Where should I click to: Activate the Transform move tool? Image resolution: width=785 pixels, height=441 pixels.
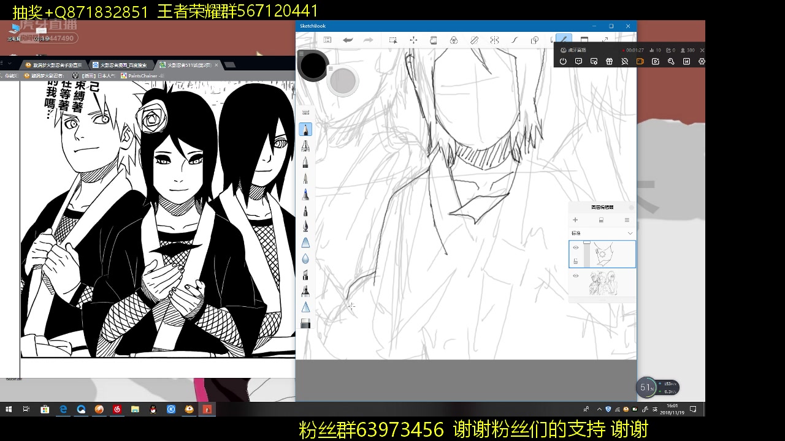pyautogui.click(x=413, y=40)
